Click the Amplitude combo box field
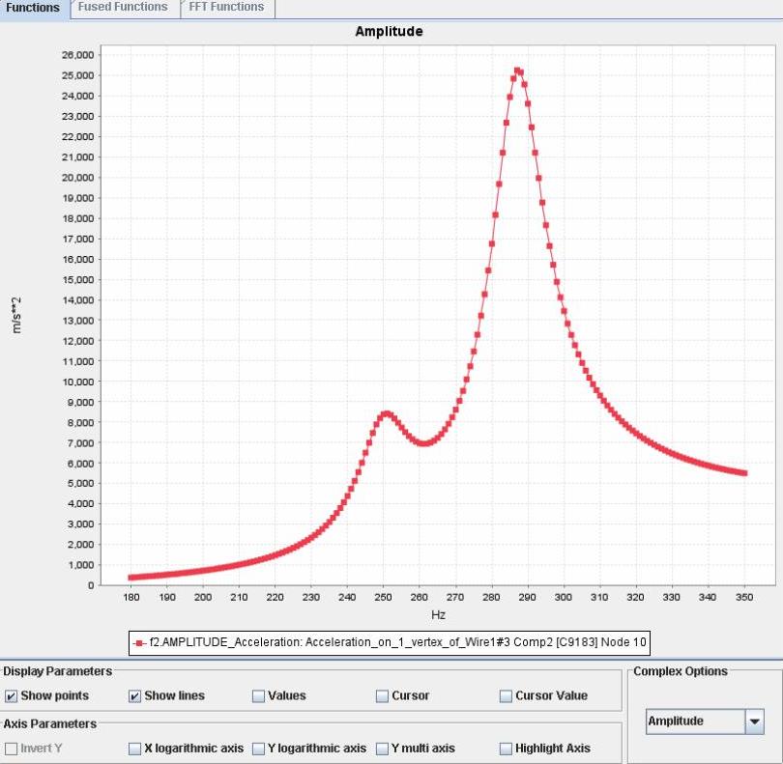This screenshot has height=764, width=783. point(694,722)
